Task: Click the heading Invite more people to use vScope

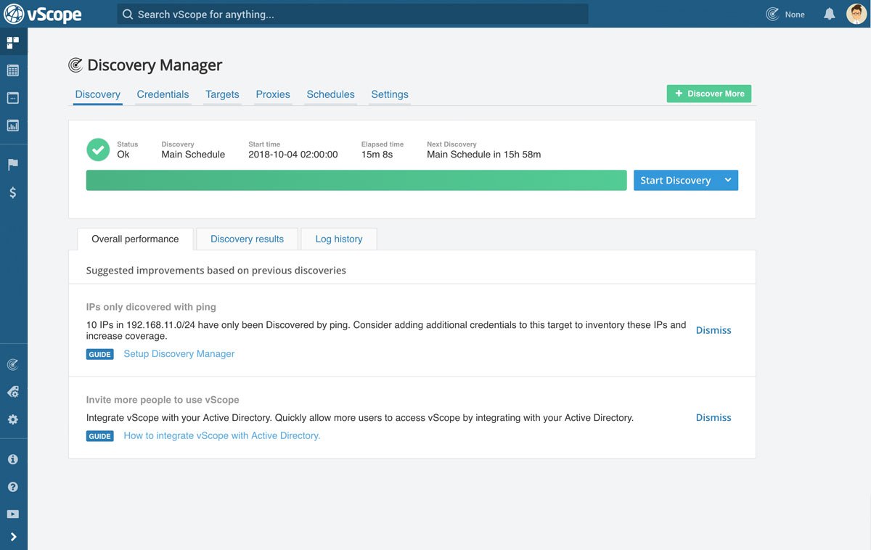Action: pos(163,400)
